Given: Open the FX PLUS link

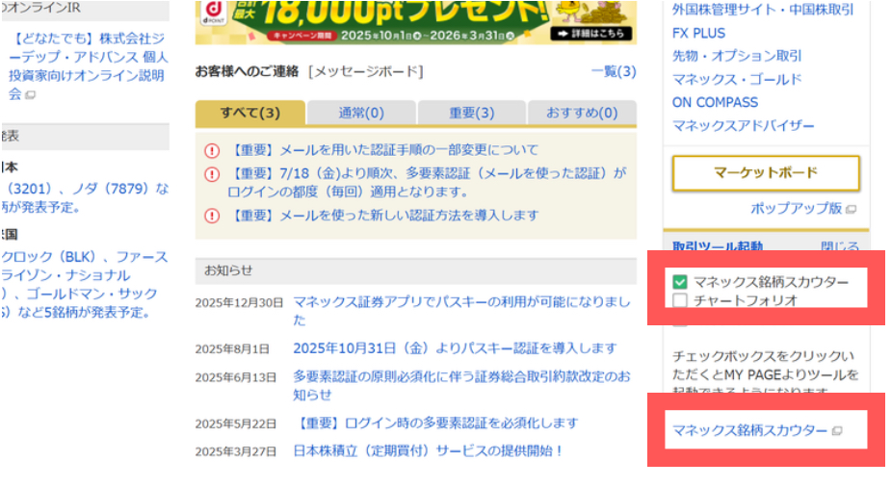Looking at the screenshot, I should pyautogui.click(x=699, y=33).
